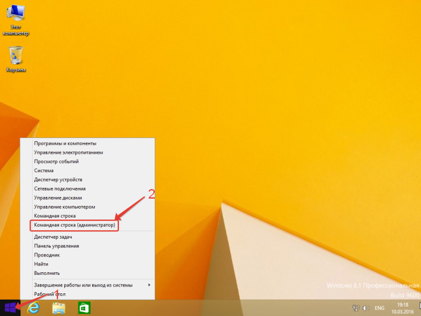Open Internet Explorer from the taskbar

[x=34, y=308]
